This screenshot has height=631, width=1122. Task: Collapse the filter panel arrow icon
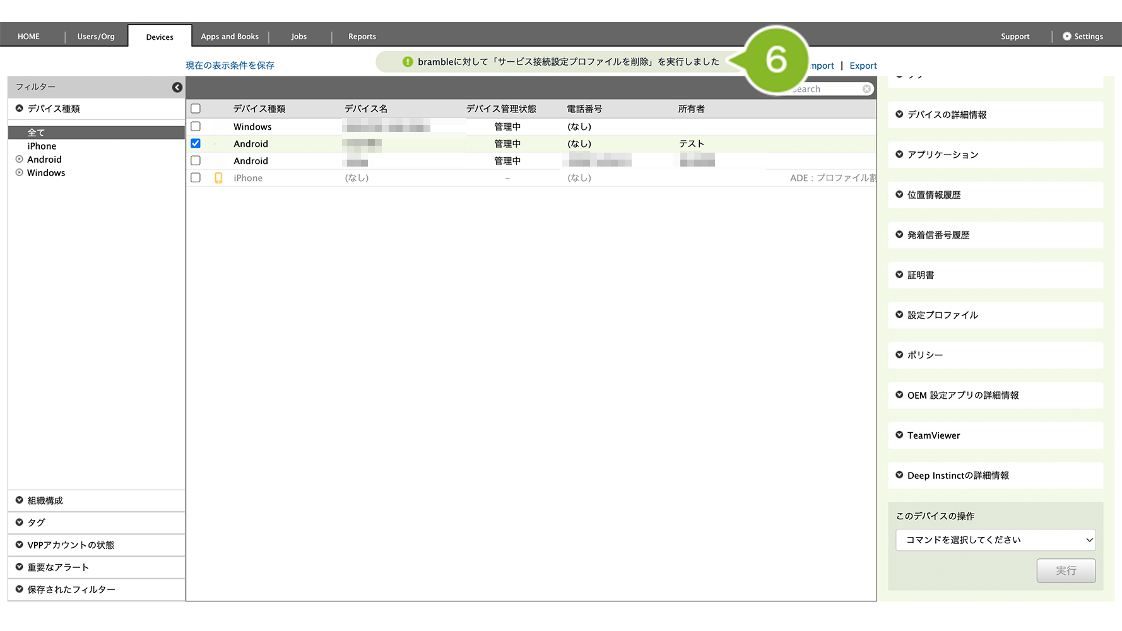tap(177, 87)
